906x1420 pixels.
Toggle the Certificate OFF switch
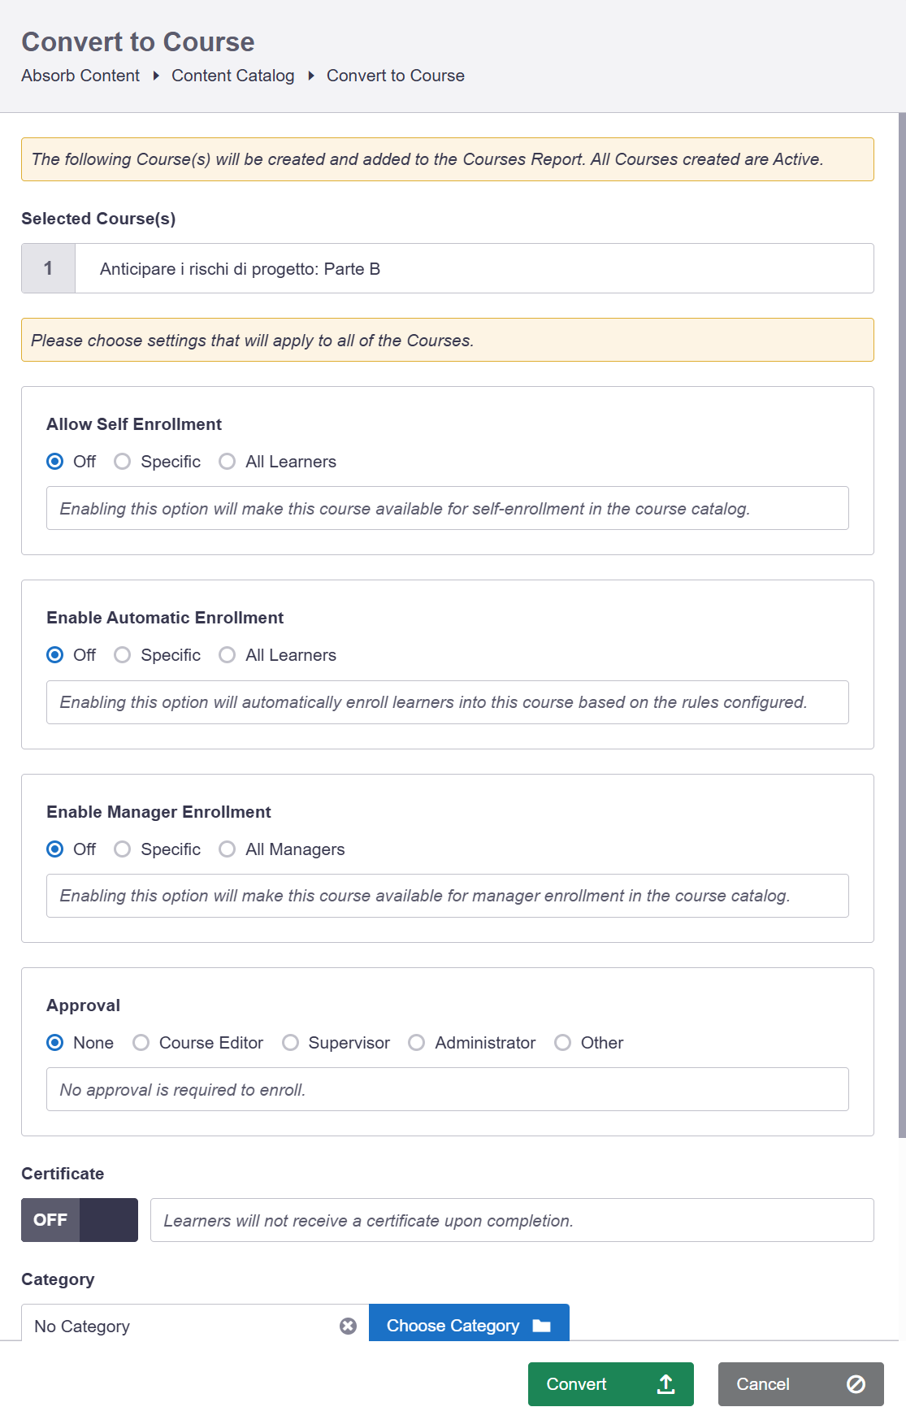point(80,1220)
